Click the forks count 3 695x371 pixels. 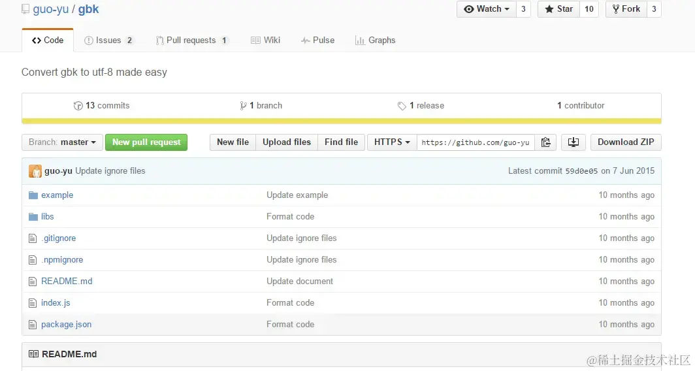coord(654,9)
